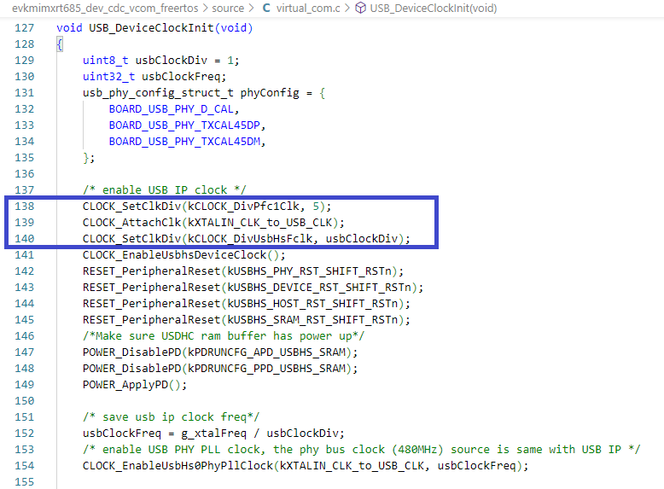664x489 pixels.
Task: Click the C file icon in breadcrumb
Action: pyautogui.click(x=265, y=9)
